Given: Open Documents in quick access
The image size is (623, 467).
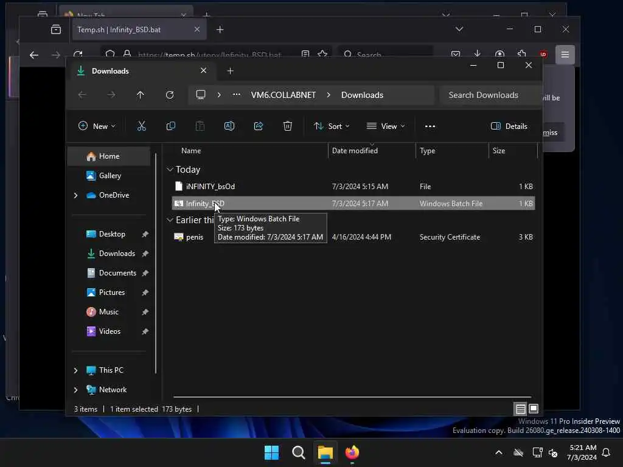Looking at the screenshot, I should (117, 273).
